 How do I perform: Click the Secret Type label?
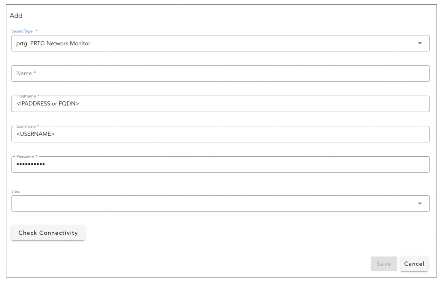tap(22, 31)
